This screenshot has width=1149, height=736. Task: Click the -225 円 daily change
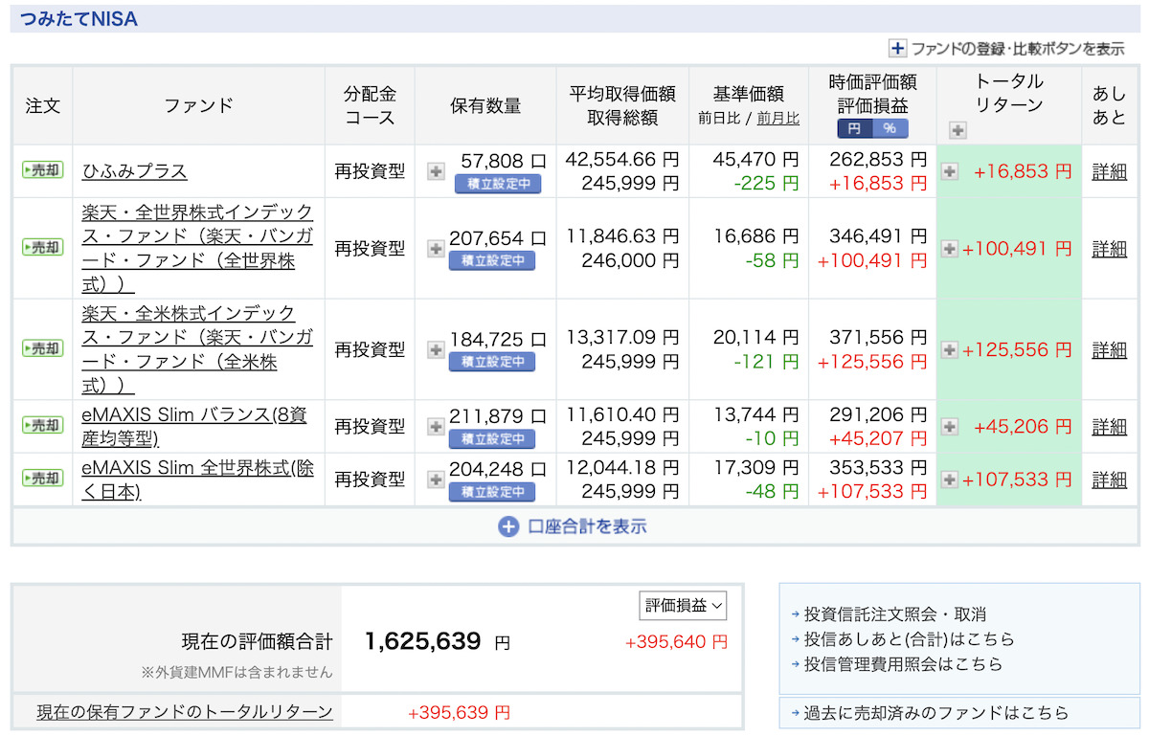click(x=766, y=183)
